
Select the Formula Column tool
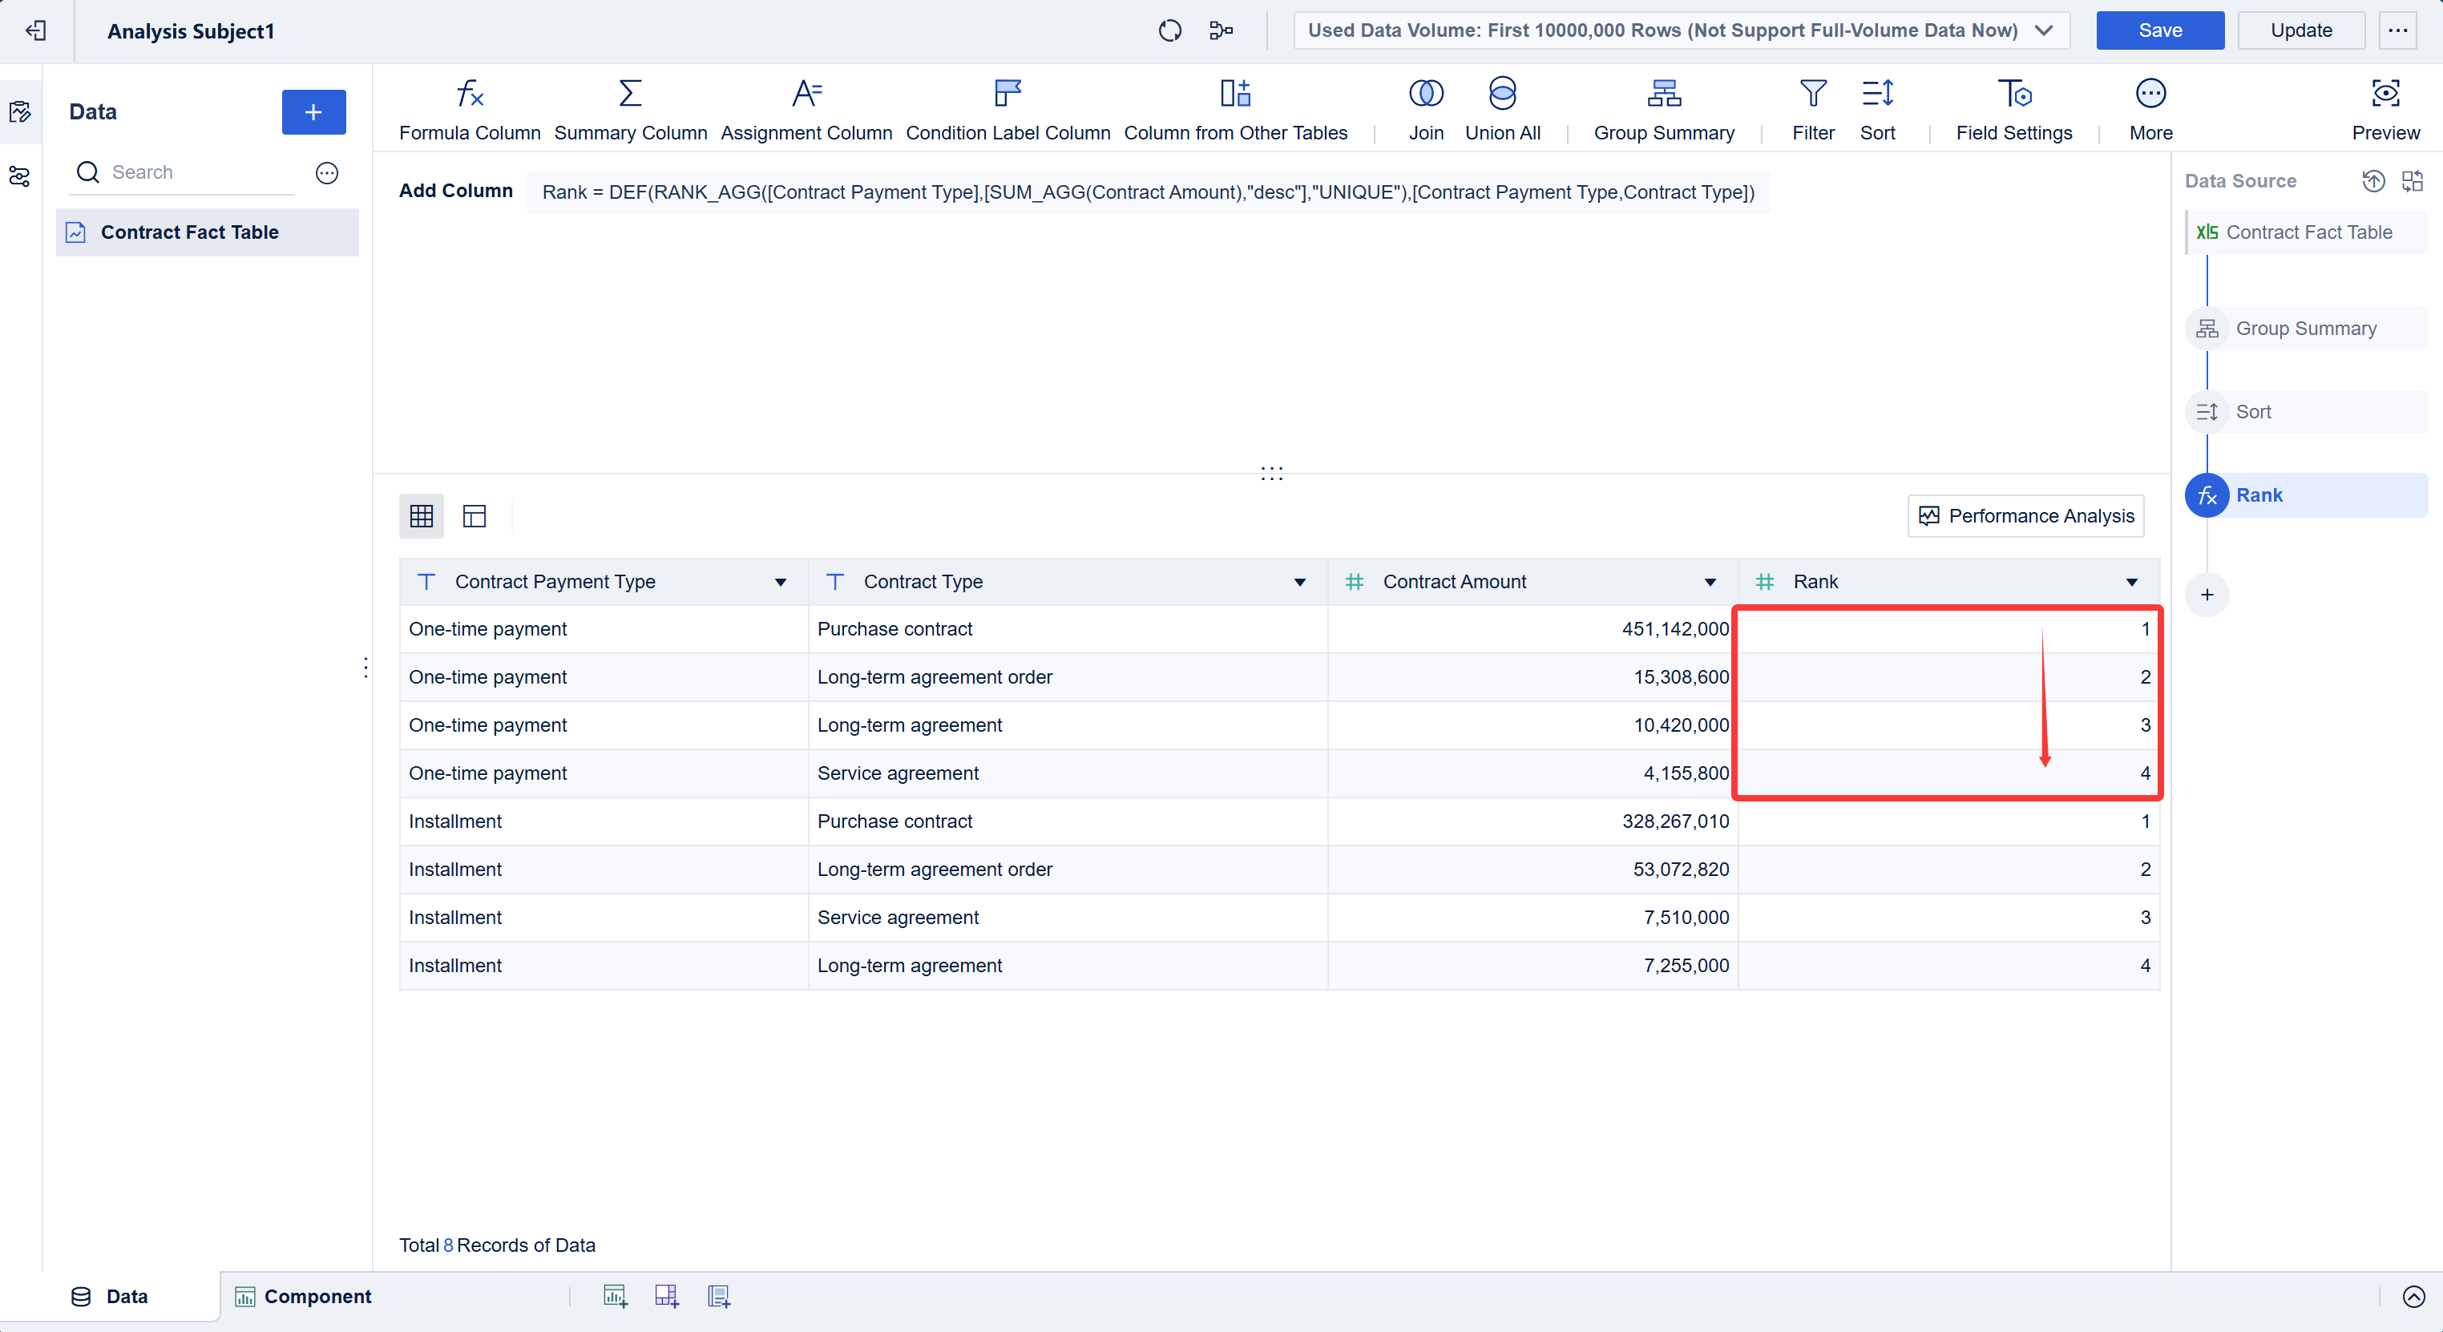tap(470, 108)
